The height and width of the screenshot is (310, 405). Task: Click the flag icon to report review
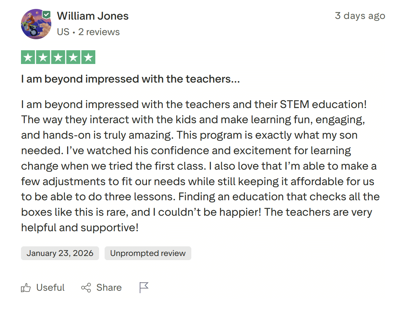click(144, 287)
